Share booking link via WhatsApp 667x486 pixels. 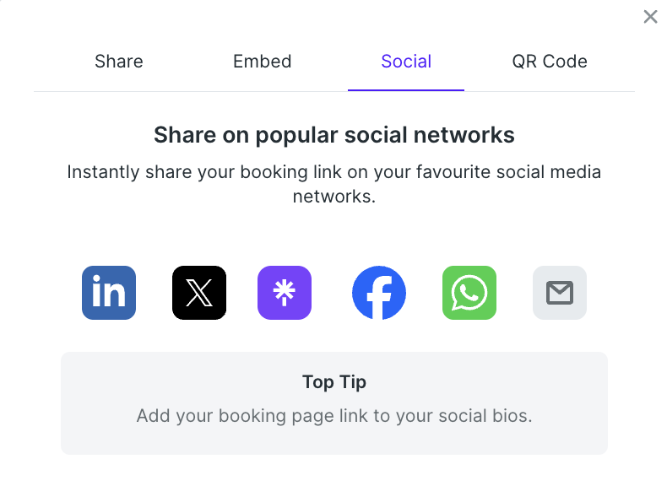coord(469,293)
